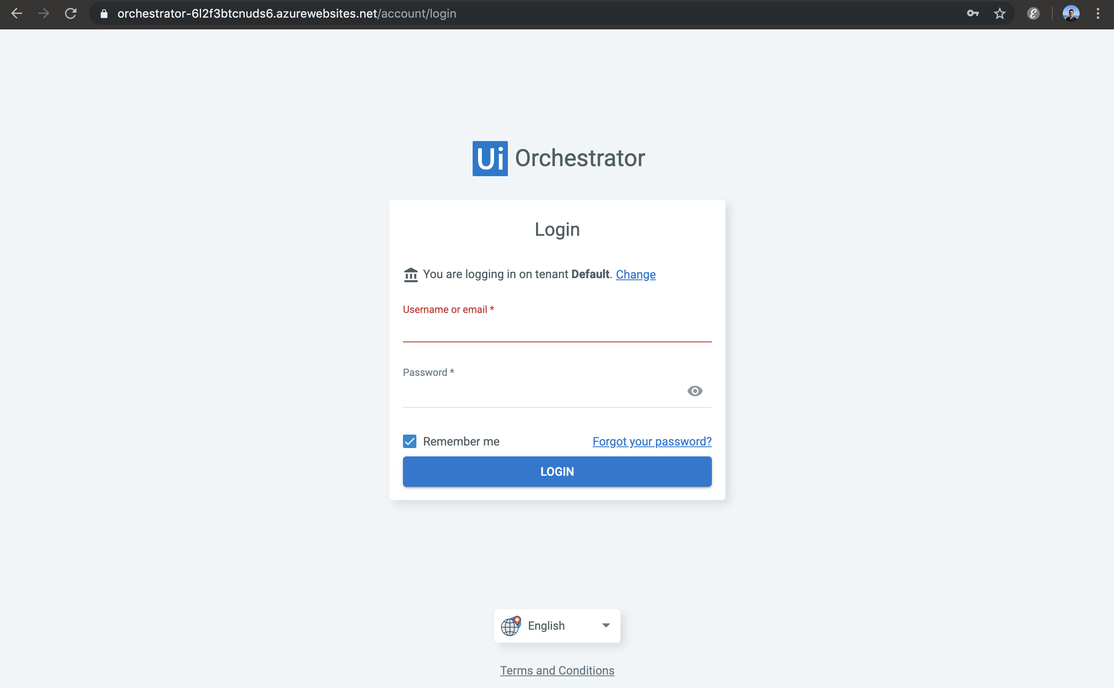This screenshot has height=688, width=1114.
Task: Select the address bar URL
Action: pos(287,14)
